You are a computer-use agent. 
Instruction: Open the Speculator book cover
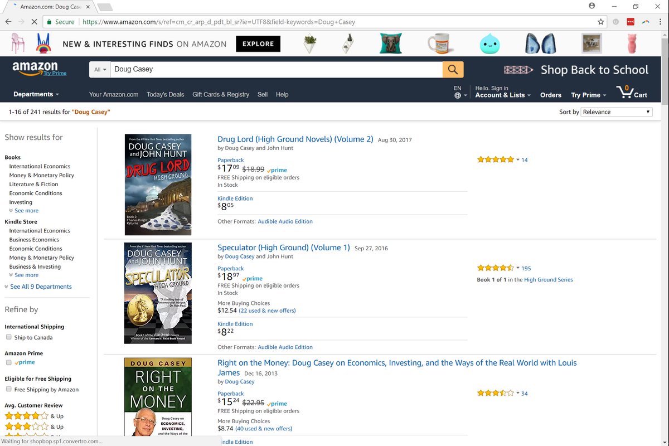point(158,293)
